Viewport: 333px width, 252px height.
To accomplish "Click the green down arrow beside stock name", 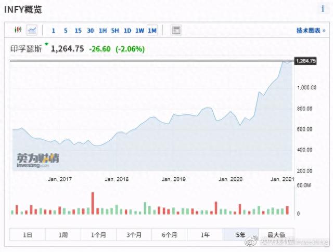I will click(x=46, y=45).
